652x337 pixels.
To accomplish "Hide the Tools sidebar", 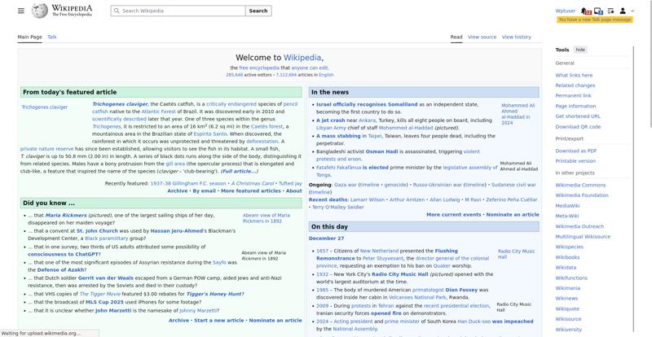I will click(x=580, y=50).
